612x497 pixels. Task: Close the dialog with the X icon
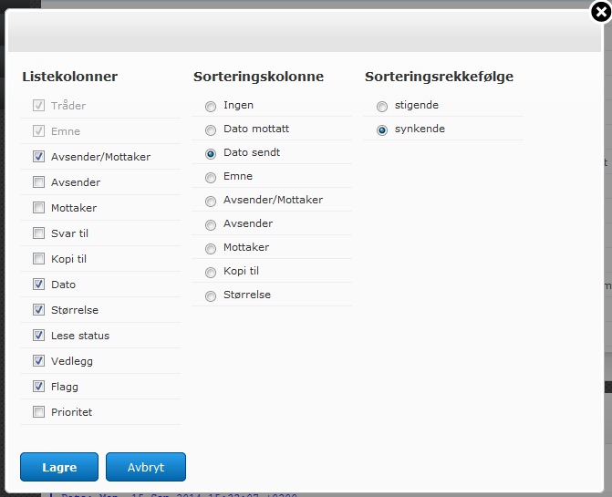click(599, 12)
